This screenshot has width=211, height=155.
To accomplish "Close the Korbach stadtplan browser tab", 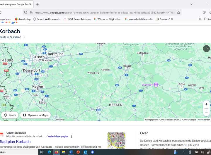I will point(30,4).
